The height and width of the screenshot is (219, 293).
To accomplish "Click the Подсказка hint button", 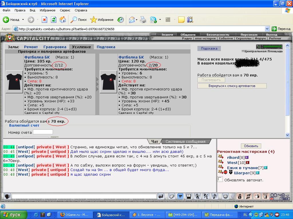I will [x=209, y=48].
